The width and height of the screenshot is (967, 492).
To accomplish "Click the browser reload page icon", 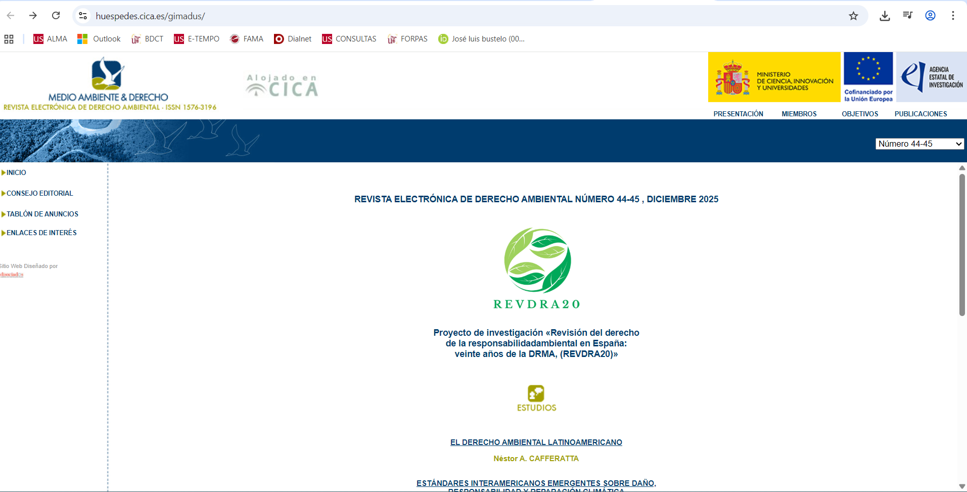I will (56, 16).
